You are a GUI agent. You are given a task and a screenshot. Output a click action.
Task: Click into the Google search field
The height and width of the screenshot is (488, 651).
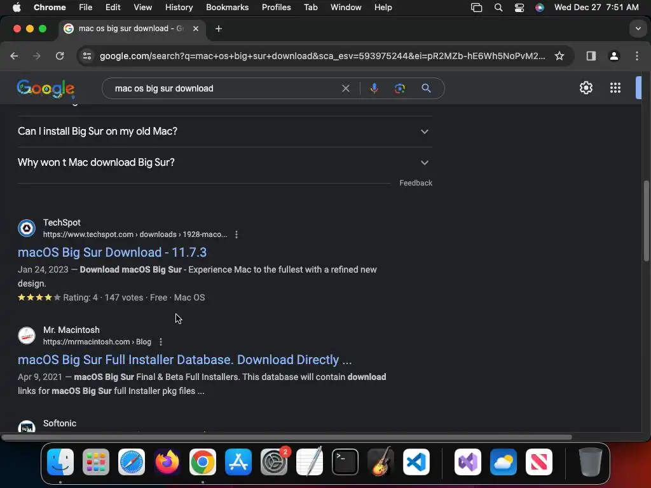tap(224, 88)
